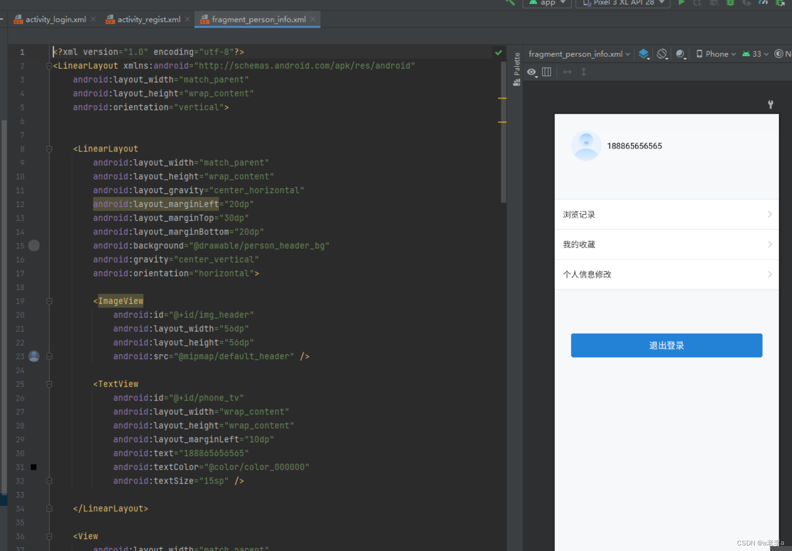792x551 pixels.
Task: Click the green inspection checkmark icon
Action: pos(498,52)
